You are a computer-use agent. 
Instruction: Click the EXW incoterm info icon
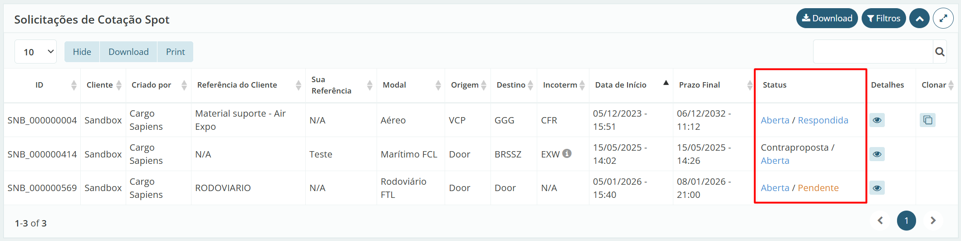[x=567, y=153]
